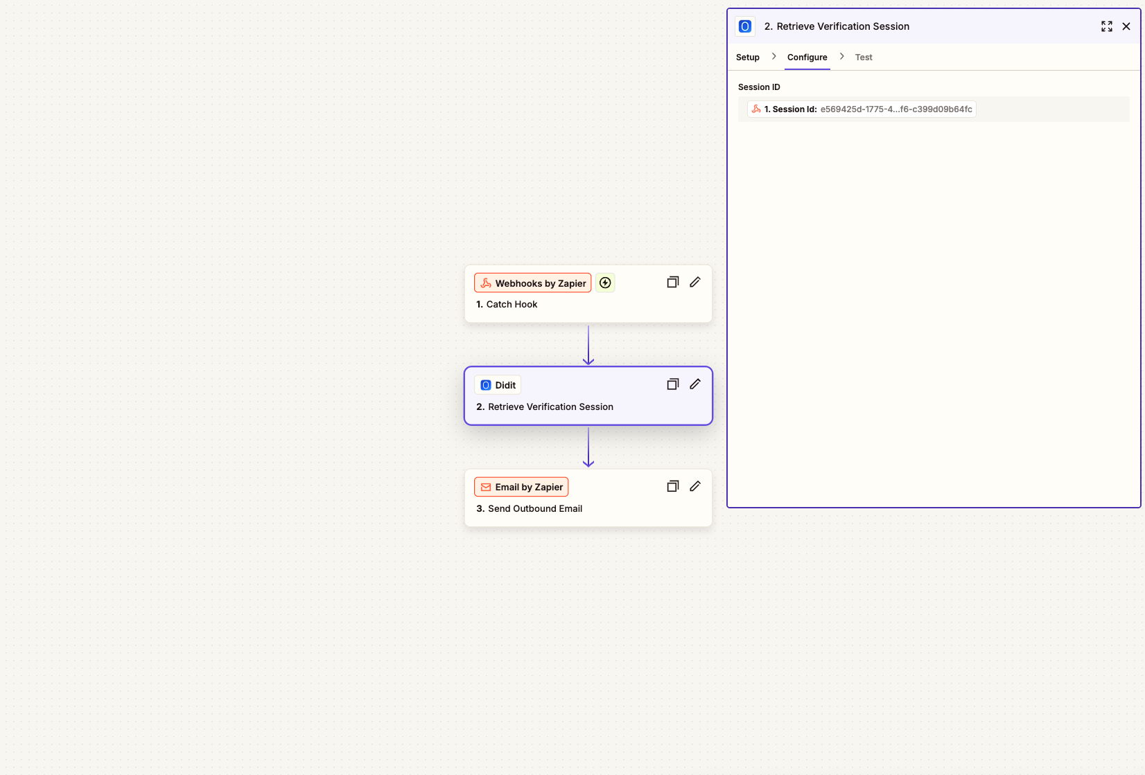The image size is (1145, 775).
Task: Select '1. Catch Hook' step text
Action: pyautogui.click(x=507, y=304)
